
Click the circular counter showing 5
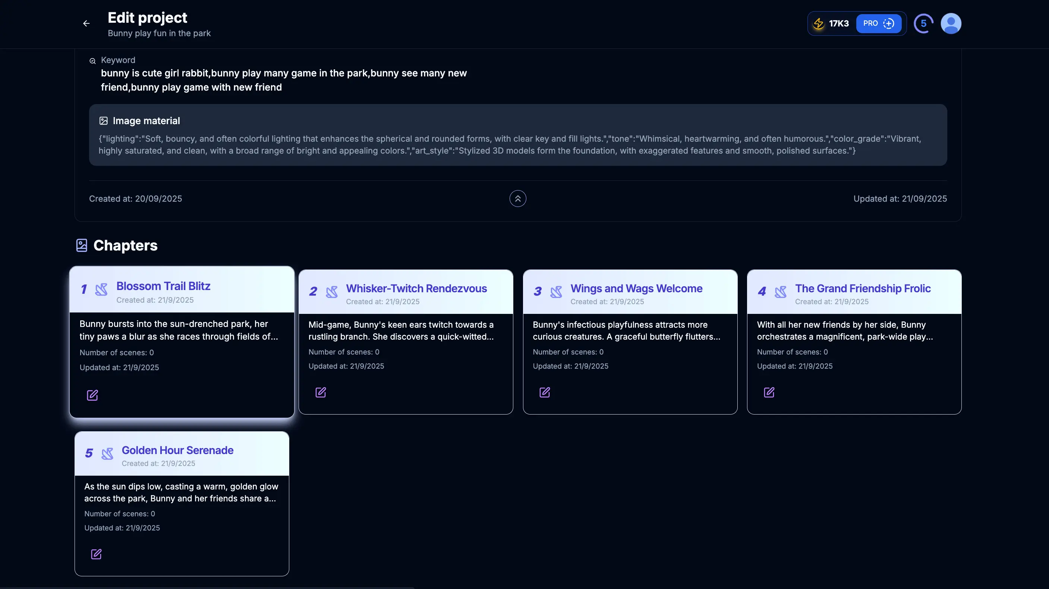click(x=923, y=23)
